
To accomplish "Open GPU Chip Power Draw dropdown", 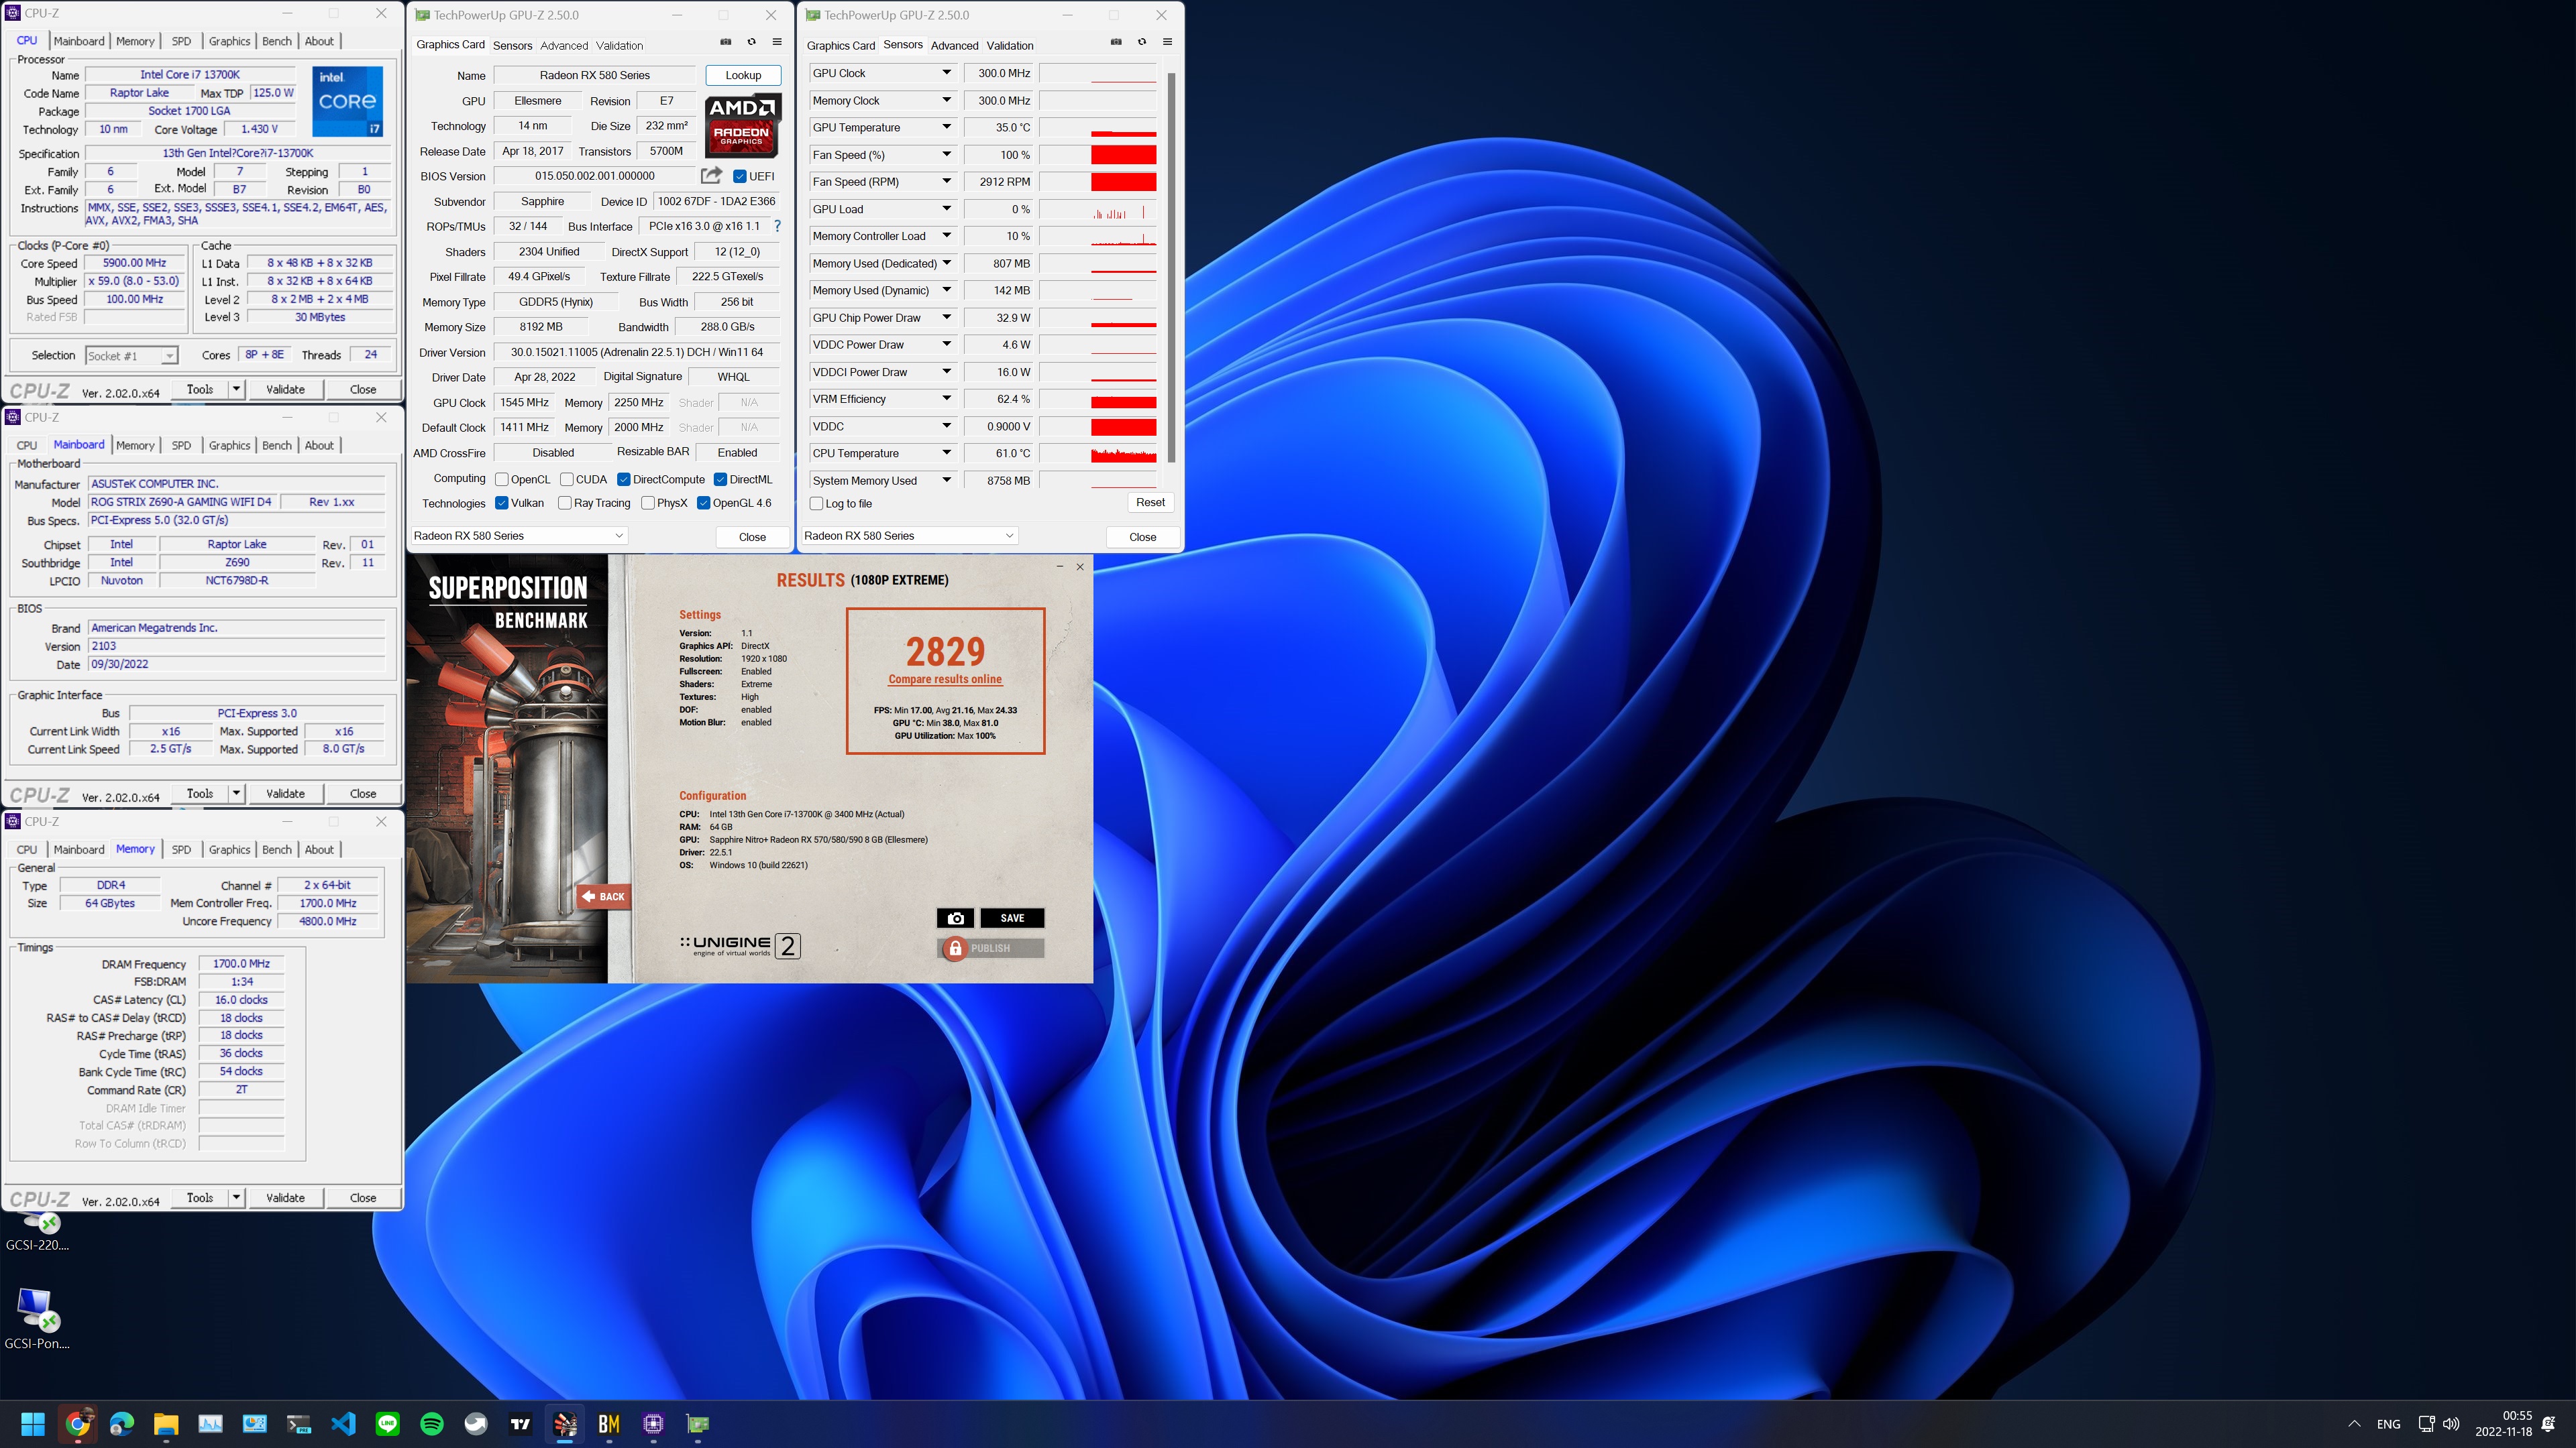I will click(x=946, y=318).
